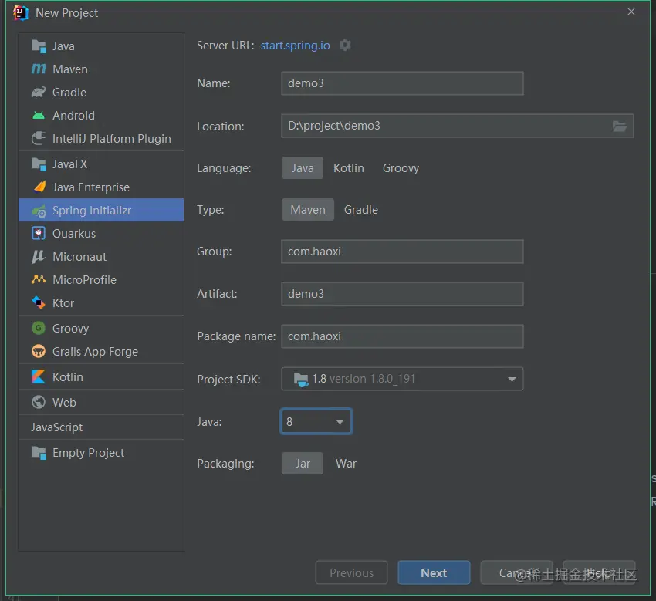Click the Java project type folder icon
This screenshot has height=601, width=656.
click(39, 46)
